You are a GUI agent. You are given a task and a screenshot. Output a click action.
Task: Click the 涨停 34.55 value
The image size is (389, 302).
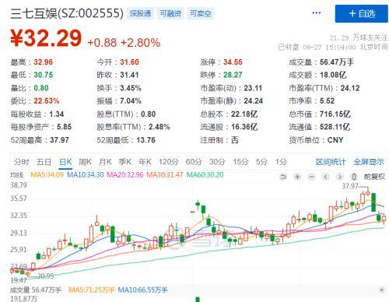coord(233,62)
